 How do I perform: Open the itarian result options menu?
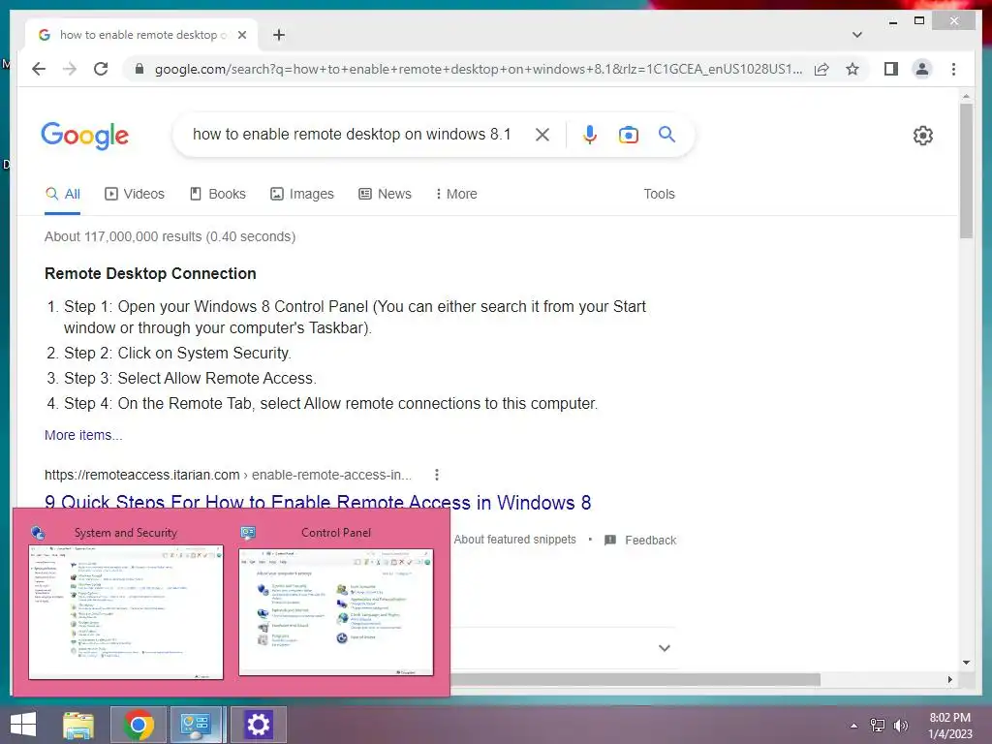(437, 475)
